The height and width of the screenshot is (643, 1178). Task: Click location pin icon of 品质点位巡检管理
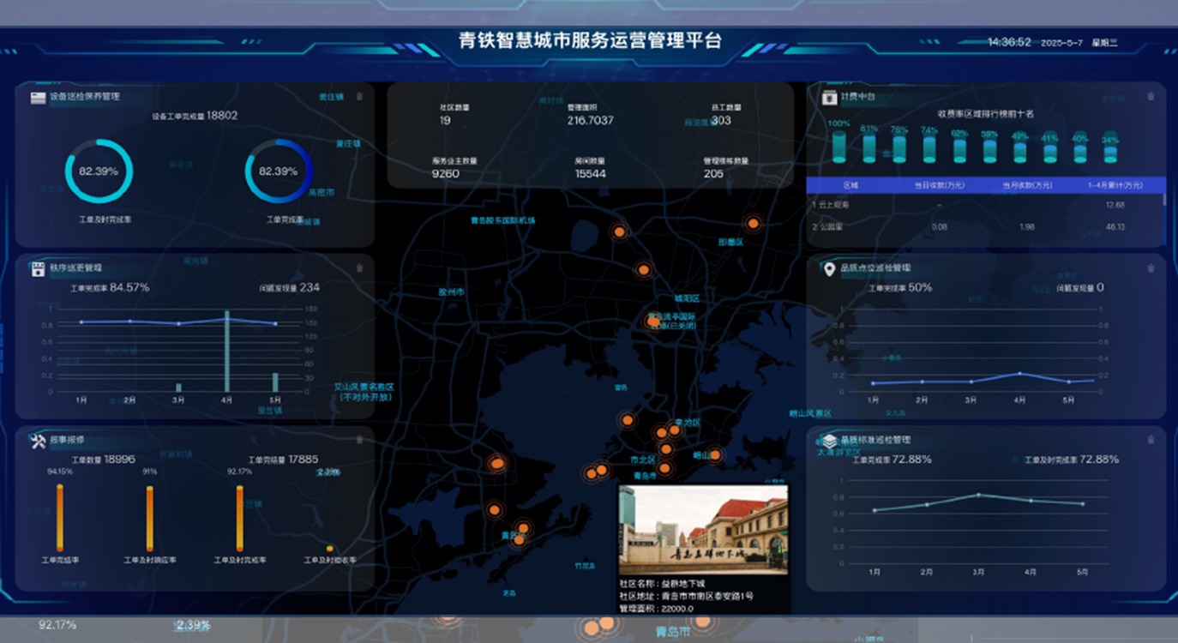point(829,269)
